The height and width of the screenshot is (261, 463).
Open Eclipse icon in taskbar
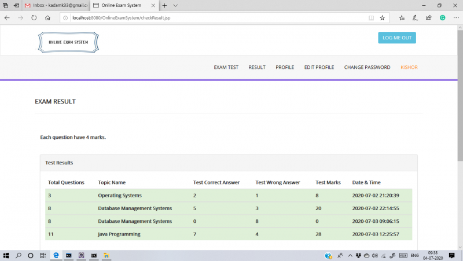tap(81, 256)
